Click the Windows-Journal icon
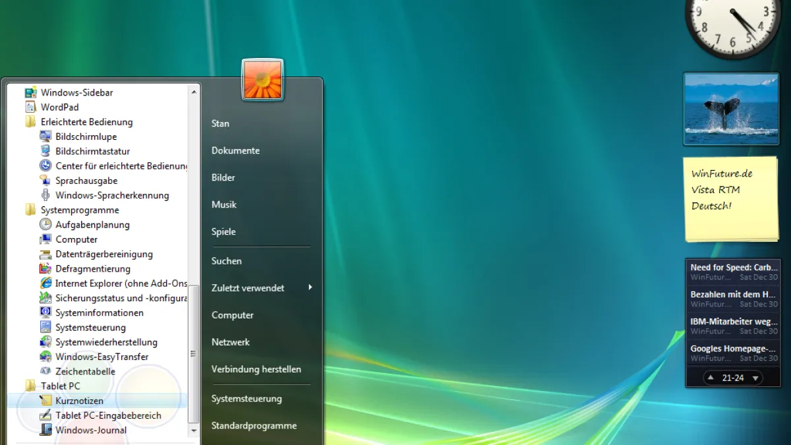 point(45,430)
